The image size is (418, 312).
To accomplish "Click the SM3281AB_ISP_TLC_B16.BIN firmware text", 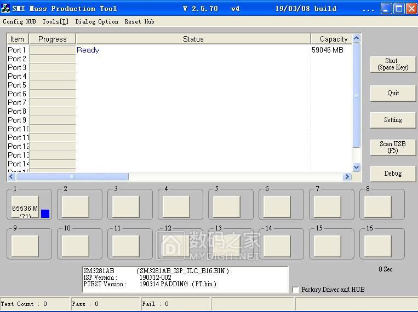I will tap(182, 271).
